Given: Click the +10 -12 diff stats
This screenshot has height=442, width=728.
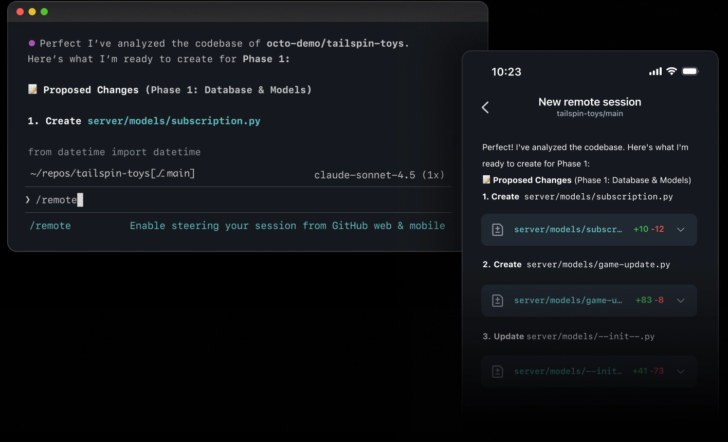Looking at the screenshot, I should (x=649, y=229).
